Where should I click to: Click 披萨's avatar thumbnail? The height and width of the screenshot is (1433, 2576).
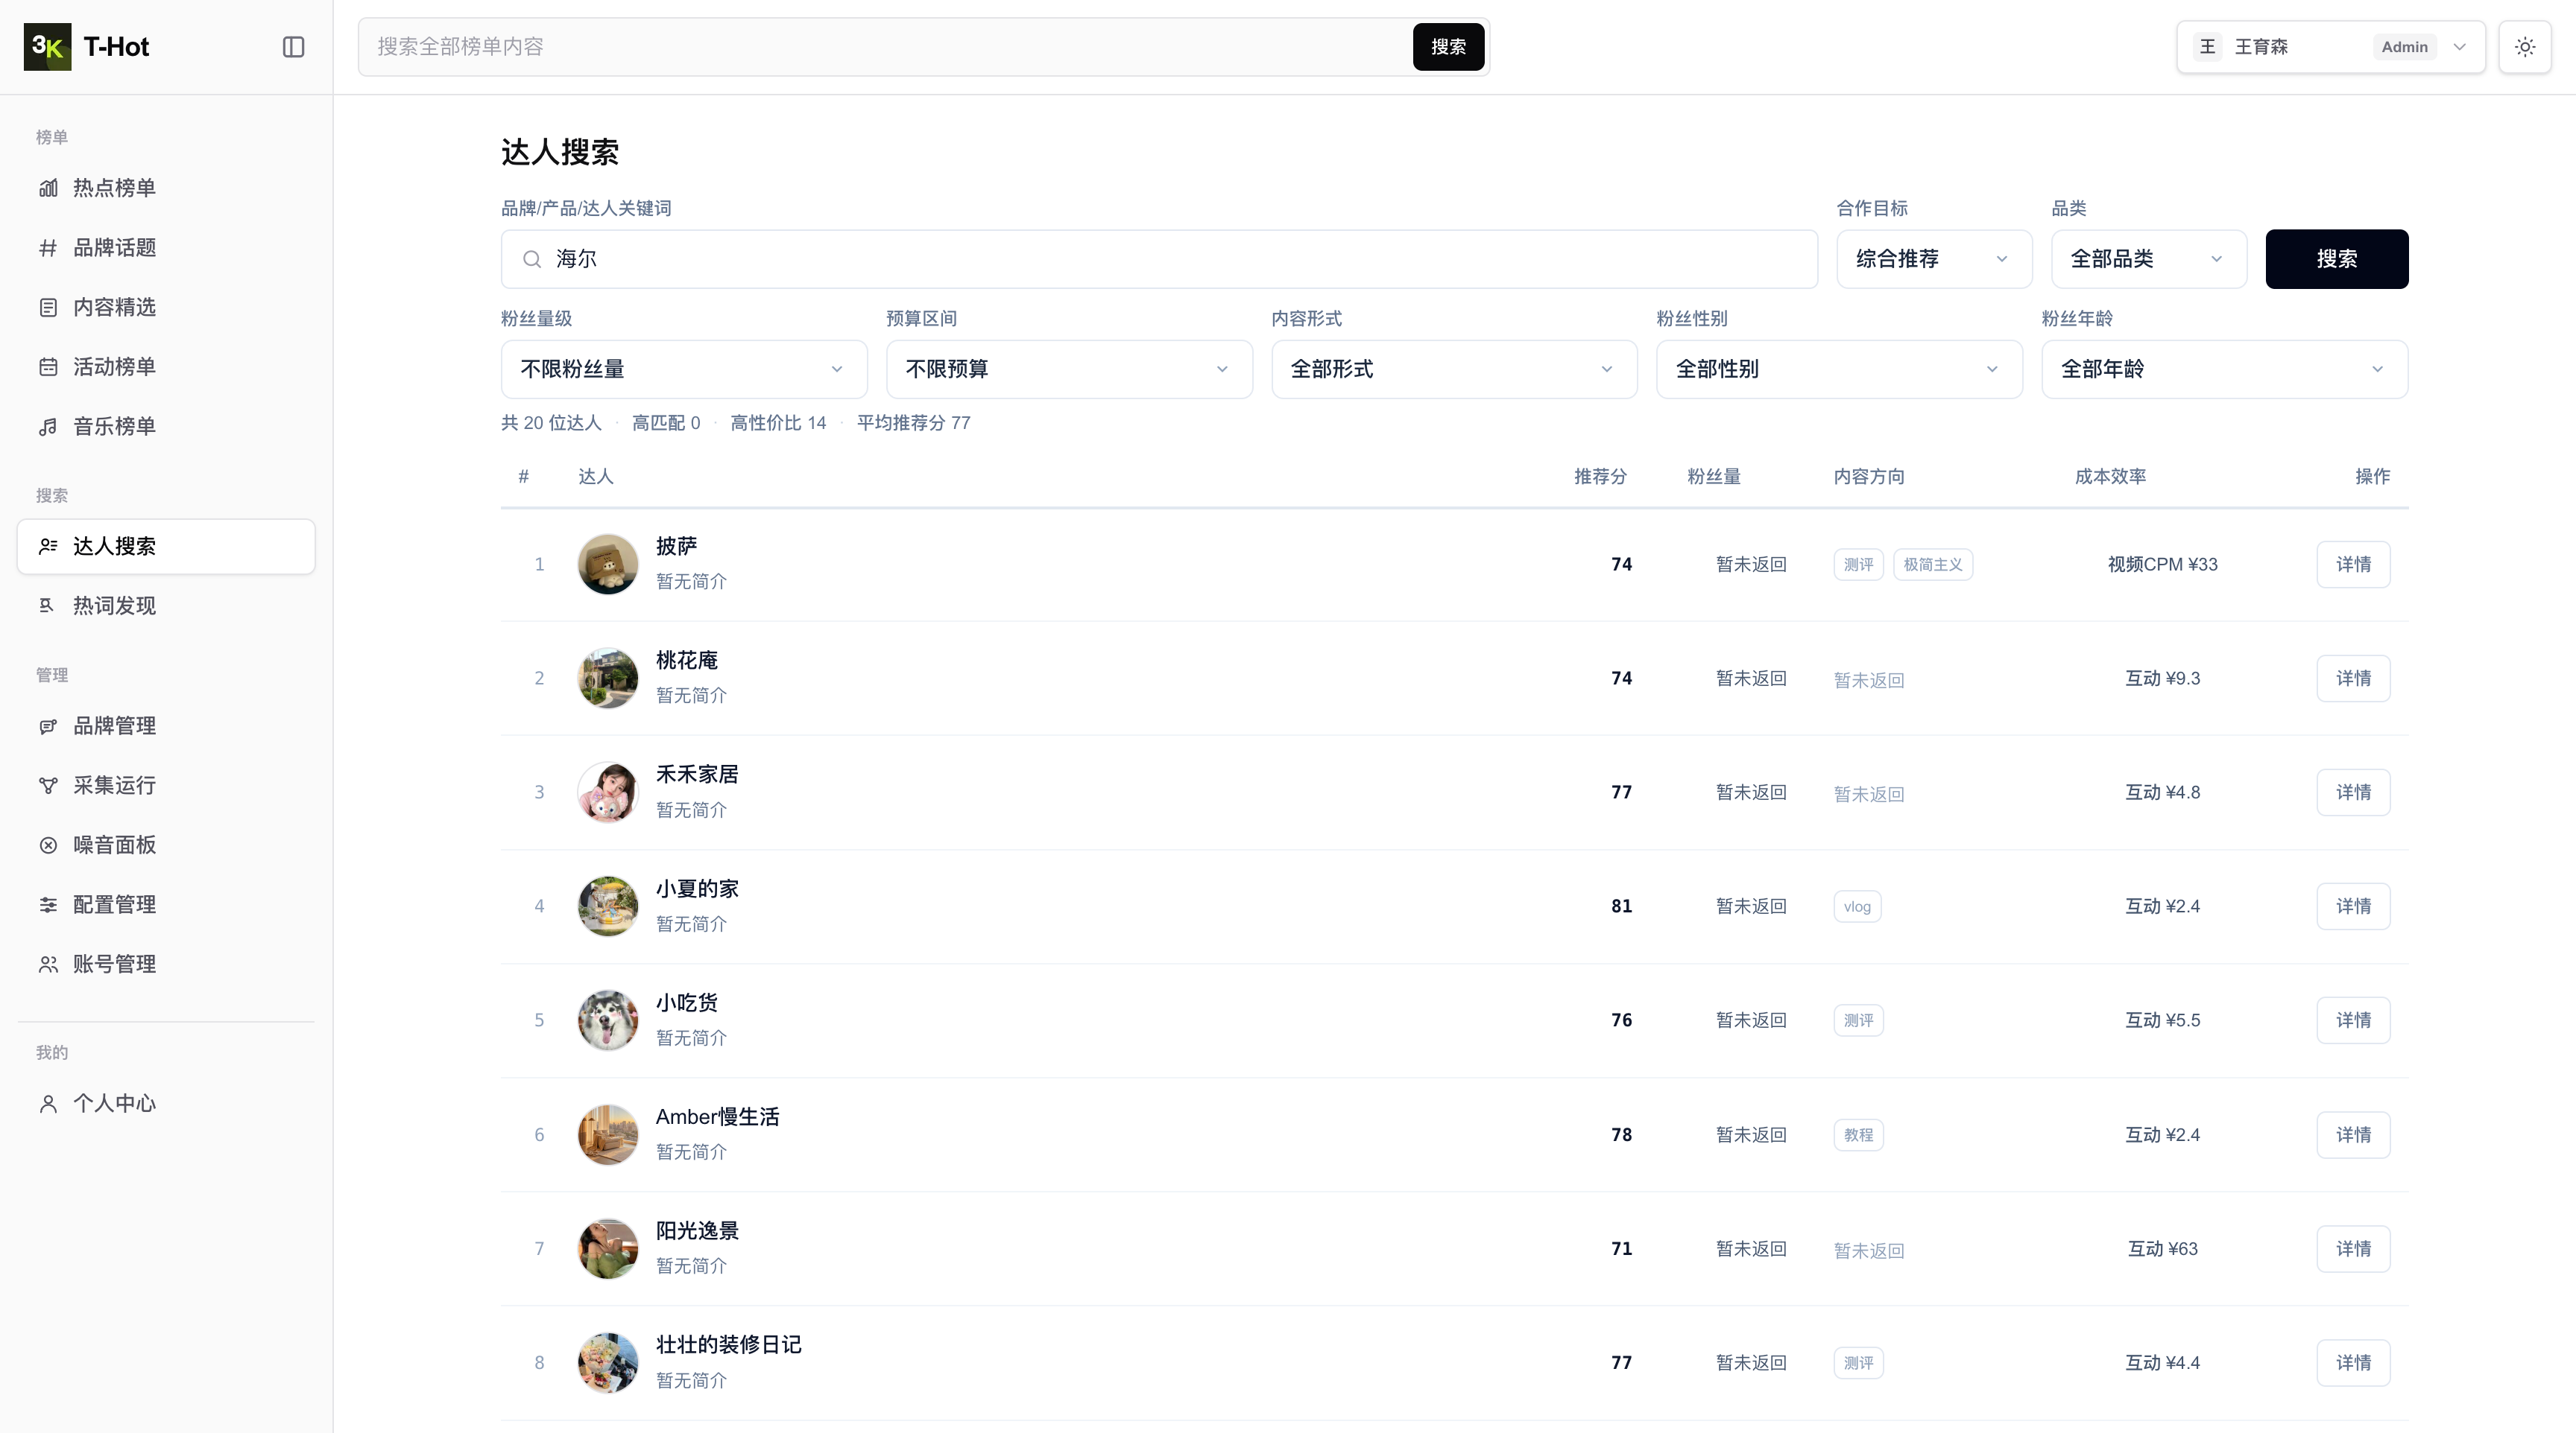608,565
